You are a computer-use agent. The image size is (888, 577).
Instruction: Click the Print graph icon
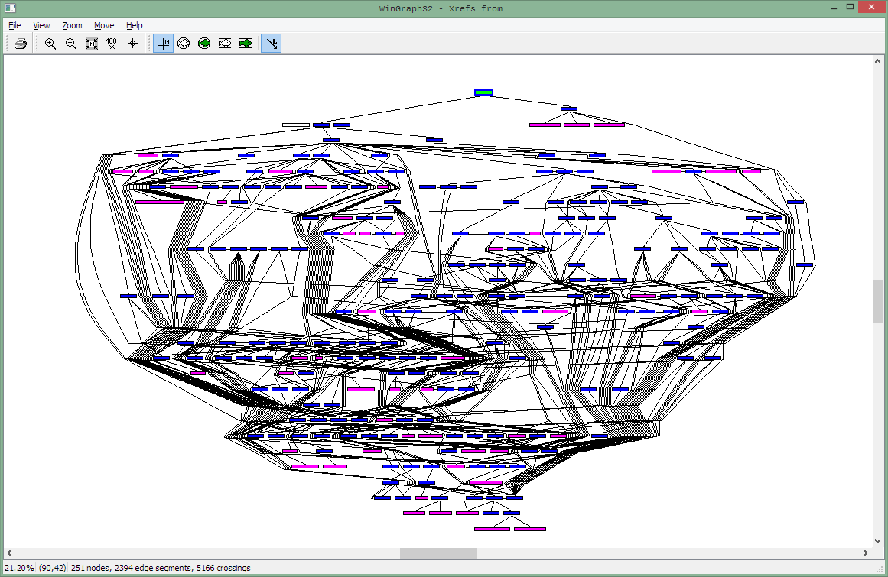pyautogui.click(x=21, y=44)
